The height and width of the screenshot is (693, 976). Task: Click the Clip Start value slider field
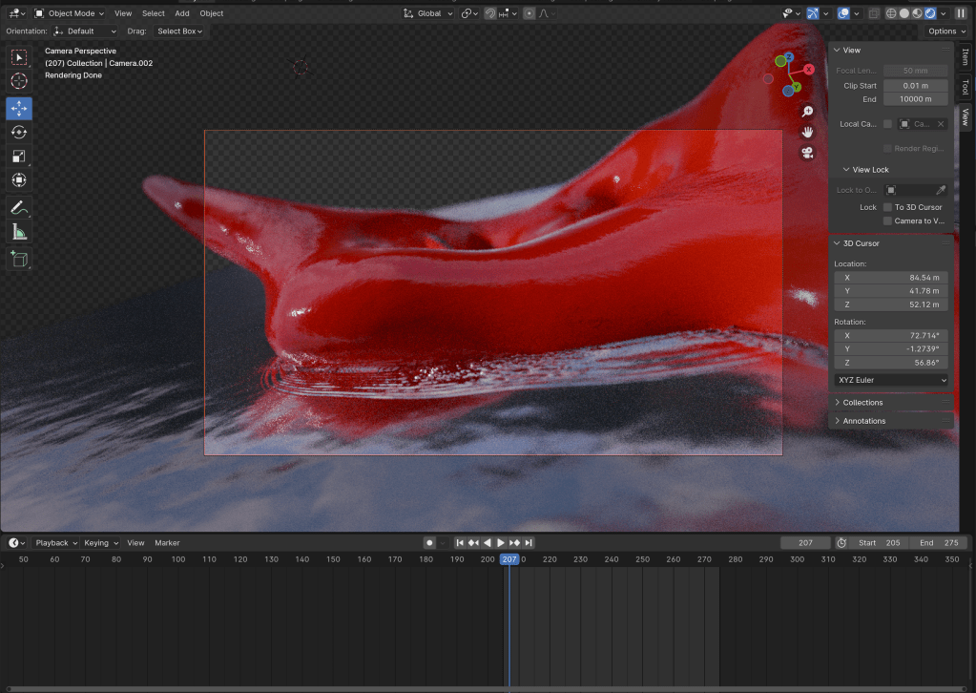pos(915,86)
